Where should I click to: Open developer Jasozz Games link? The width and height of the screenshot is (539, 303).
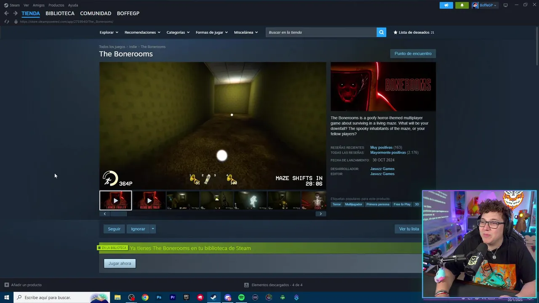click(x=382, y=169)
